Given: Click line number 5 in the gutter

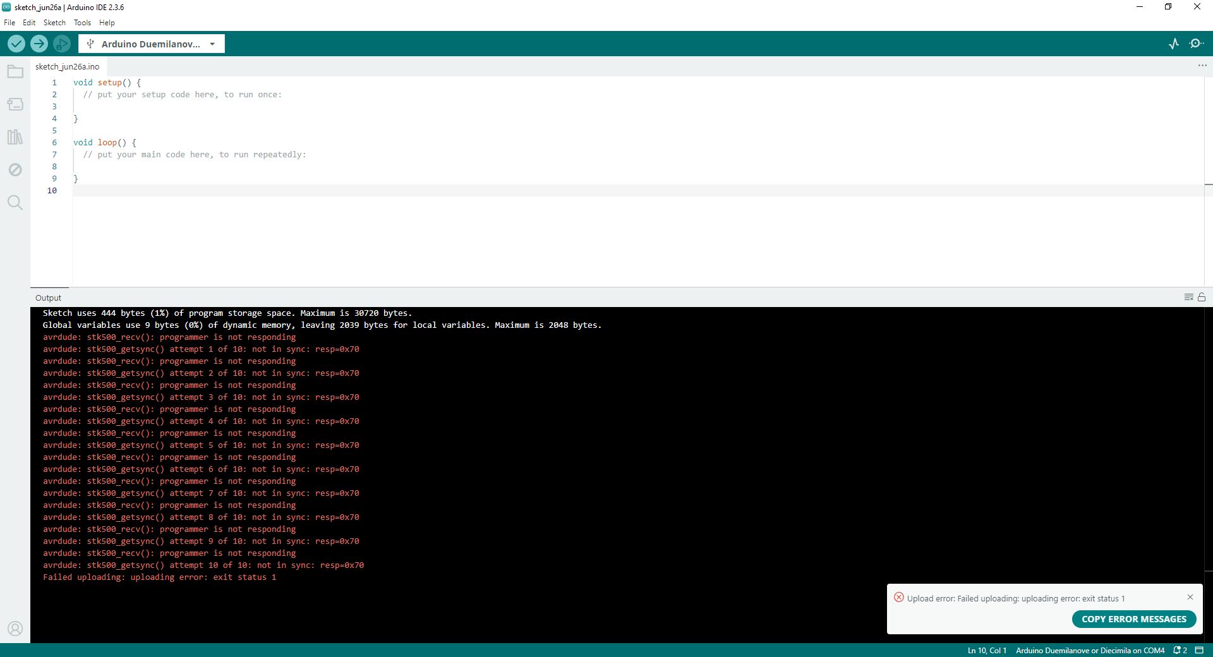Looking at the screenshot, I should [54, 131].
